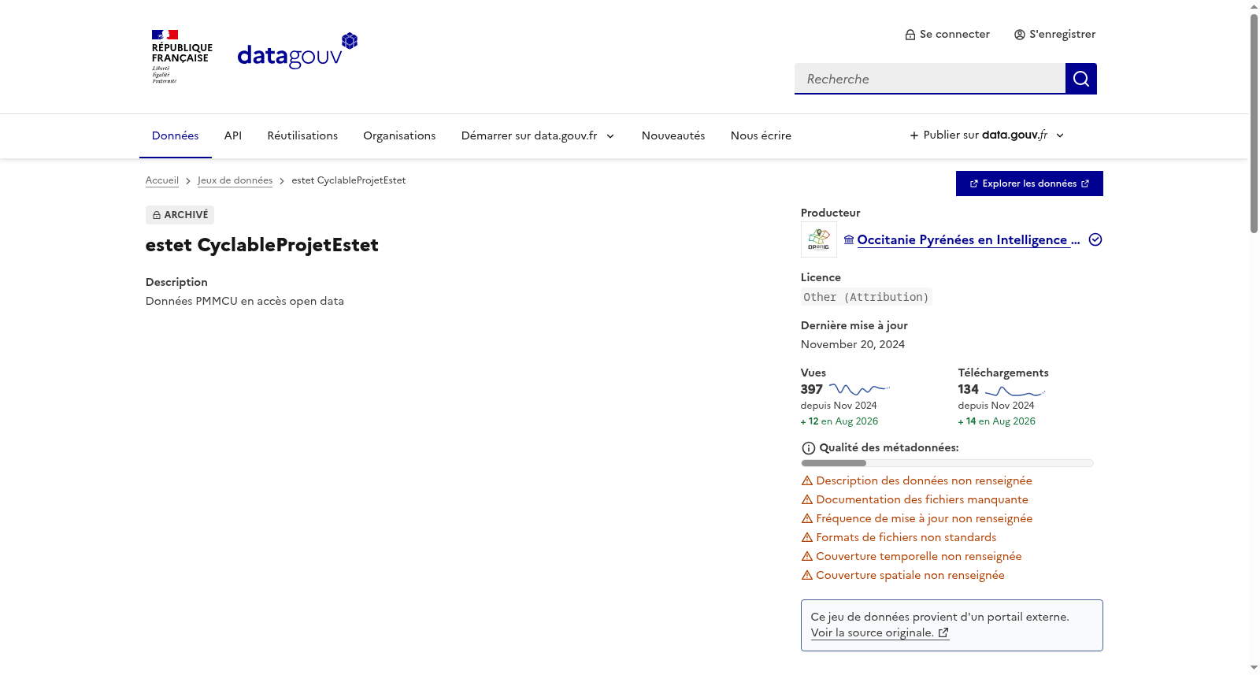The image size is (1260, 675).
Task: Open the Organisations page
Action: tap(399, 135)
